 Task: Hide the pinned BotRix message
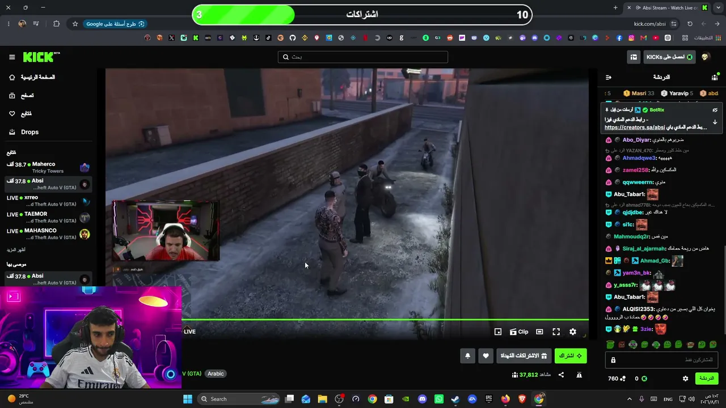(715, 110)
